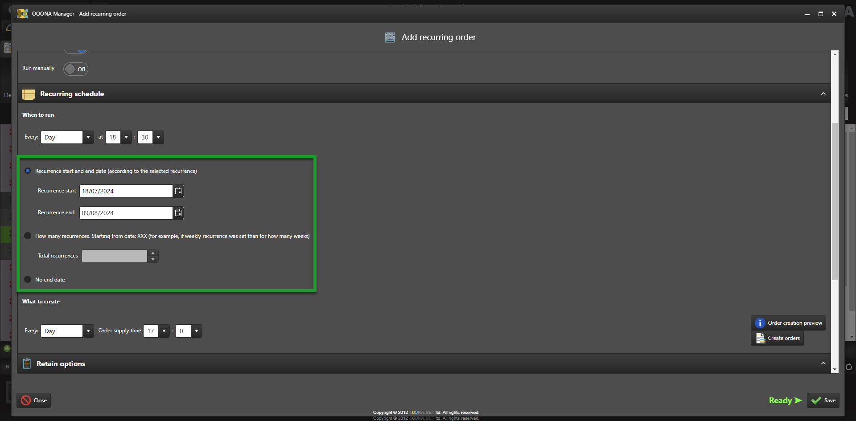
Task: Open the Order supply time hour dropdown
Action: 164,331
